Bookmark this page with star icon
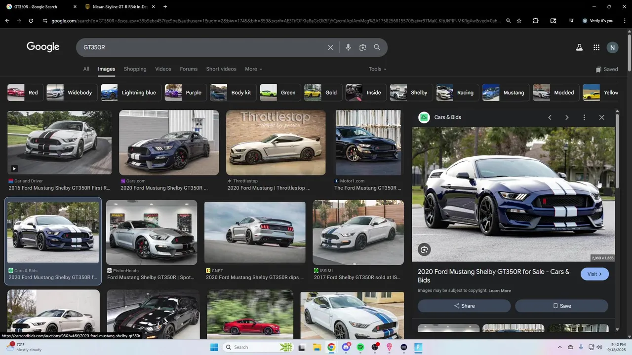The height and width of the screenshot is (355, 632). coord(519,21)
